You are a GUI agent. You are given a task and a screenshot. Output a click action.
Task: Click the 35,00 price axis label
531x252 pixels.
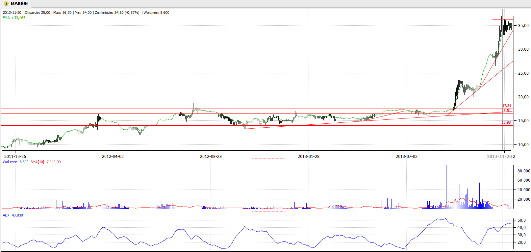pyautogui.click(x=523, y=25)
